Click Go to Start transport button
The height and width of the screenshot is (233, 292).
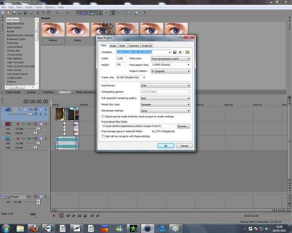(x=92, y=216)
